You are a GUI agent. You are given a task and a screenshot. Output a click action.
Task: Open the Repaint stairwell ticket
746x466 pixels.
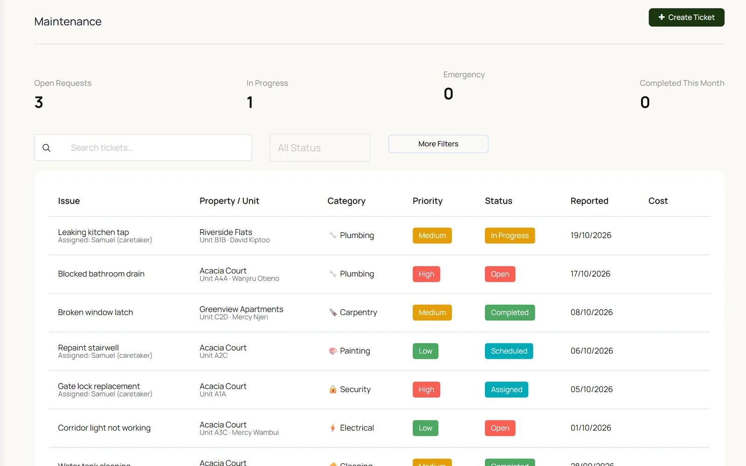click(89, 348)
